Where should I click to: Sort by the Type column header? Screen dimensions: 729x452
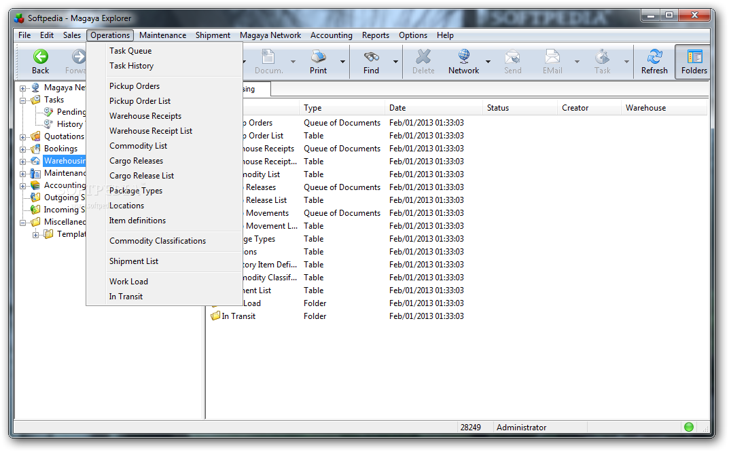coord(342,108)
